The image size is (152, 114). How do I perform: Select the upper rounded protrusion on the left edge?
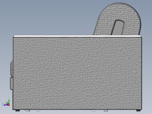tap(12, 69)
